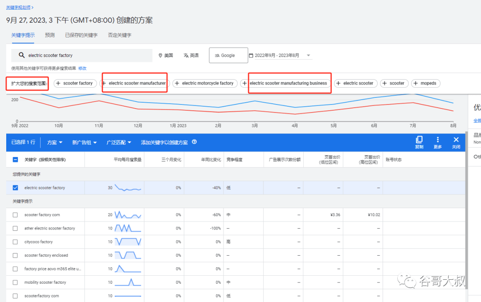Image resolution: width=481 pixels, height=302 pixels.
Task: Open the more options three-dot icon
Action: coord(438,140)
